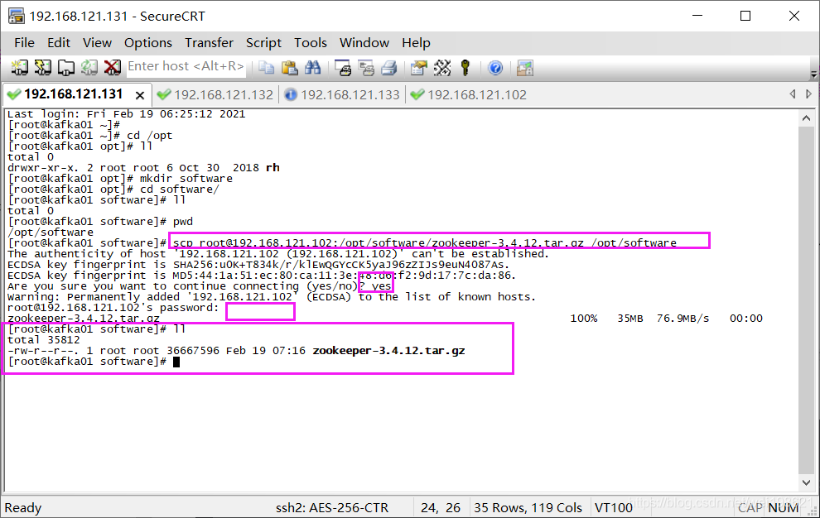
Task: Click the Print Screen icon
Action: click(343, 67)
